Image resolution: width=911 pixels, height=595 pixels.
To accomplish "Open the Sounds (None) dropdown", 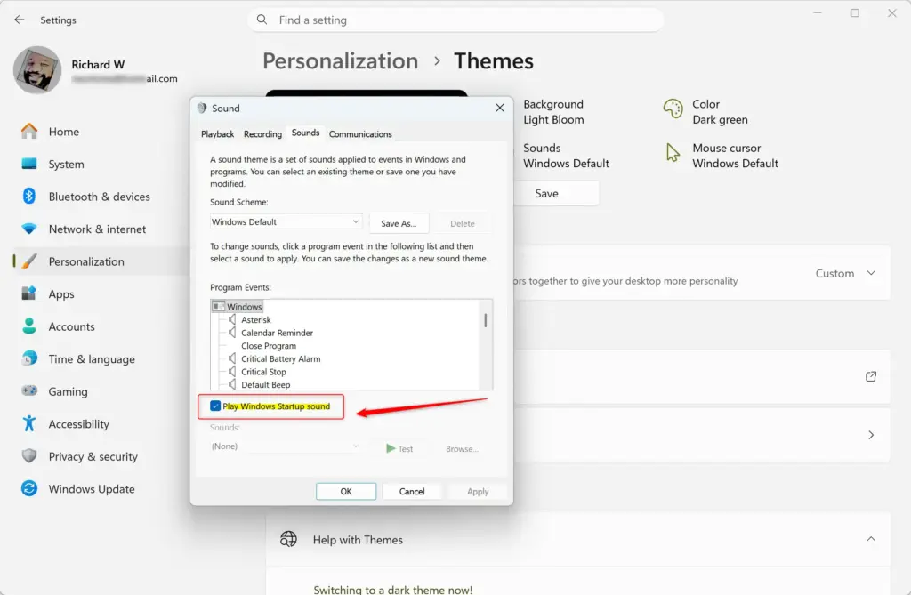I will point(285,446).
